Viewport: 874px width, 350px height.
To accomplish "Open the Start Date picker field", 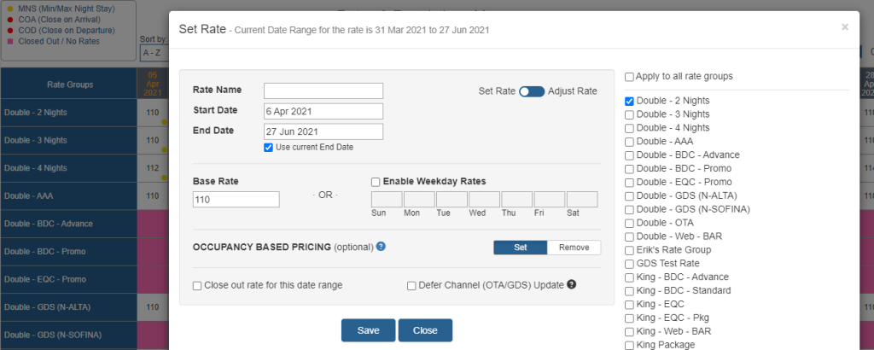I will 323,111.
